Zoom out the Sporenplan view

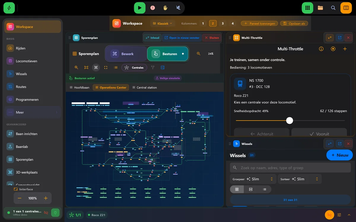(x=198, y=54)
